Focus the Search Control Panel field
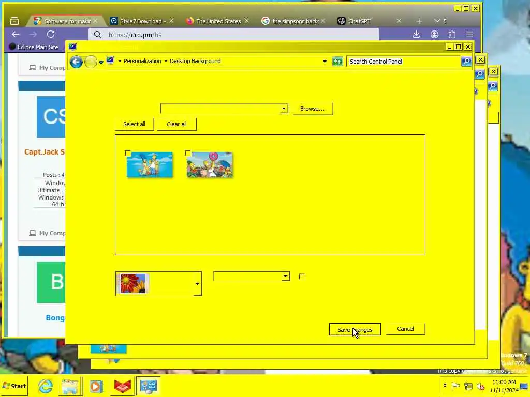The height and width of the screenshot is (397, 530). point(404,62)
